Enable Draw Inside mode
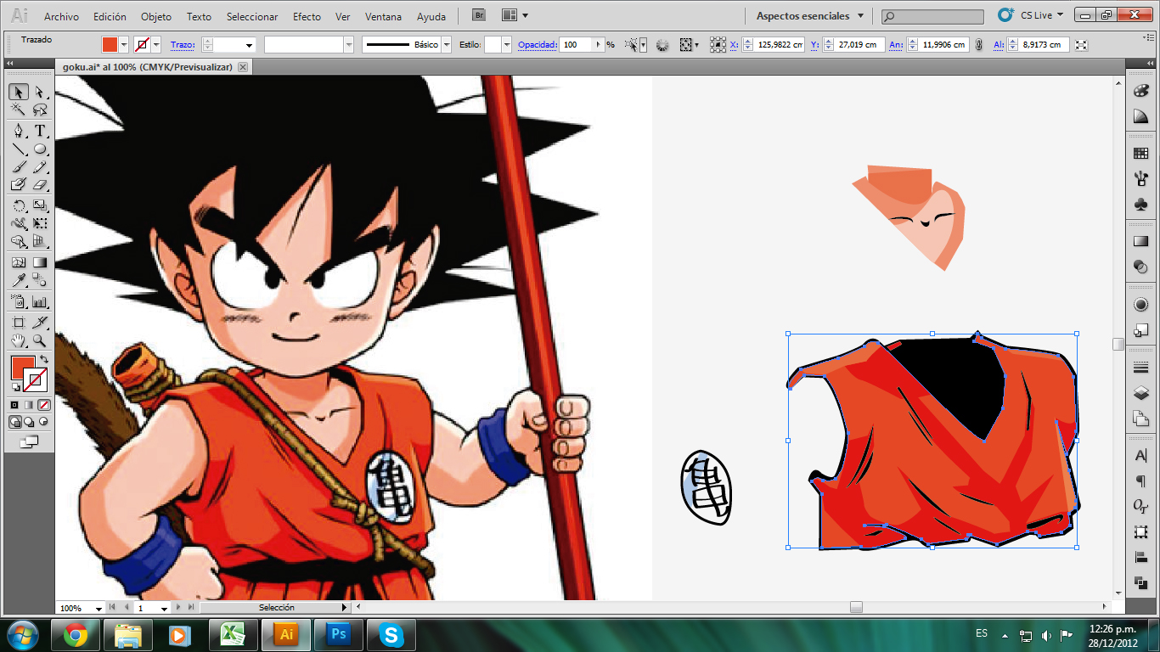The width and height of the screenshot is (1160, 652). [44, 422]
